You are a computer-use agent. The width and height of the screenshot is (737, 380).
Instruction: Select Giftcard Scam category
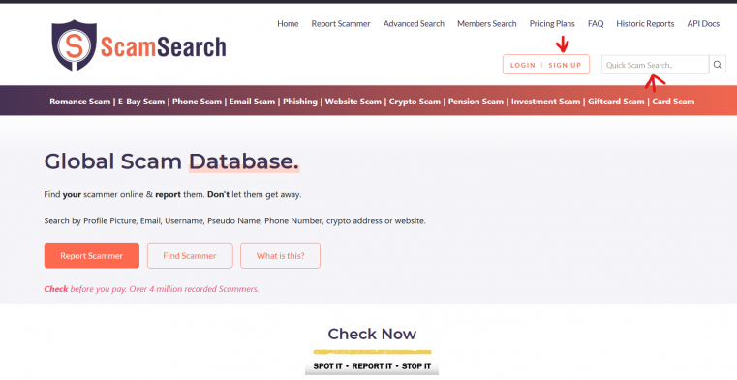(616, 102)
